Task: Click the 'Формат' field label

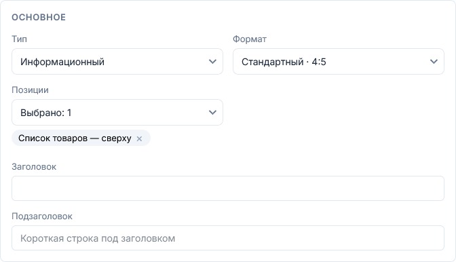Action: coord(250,39)
